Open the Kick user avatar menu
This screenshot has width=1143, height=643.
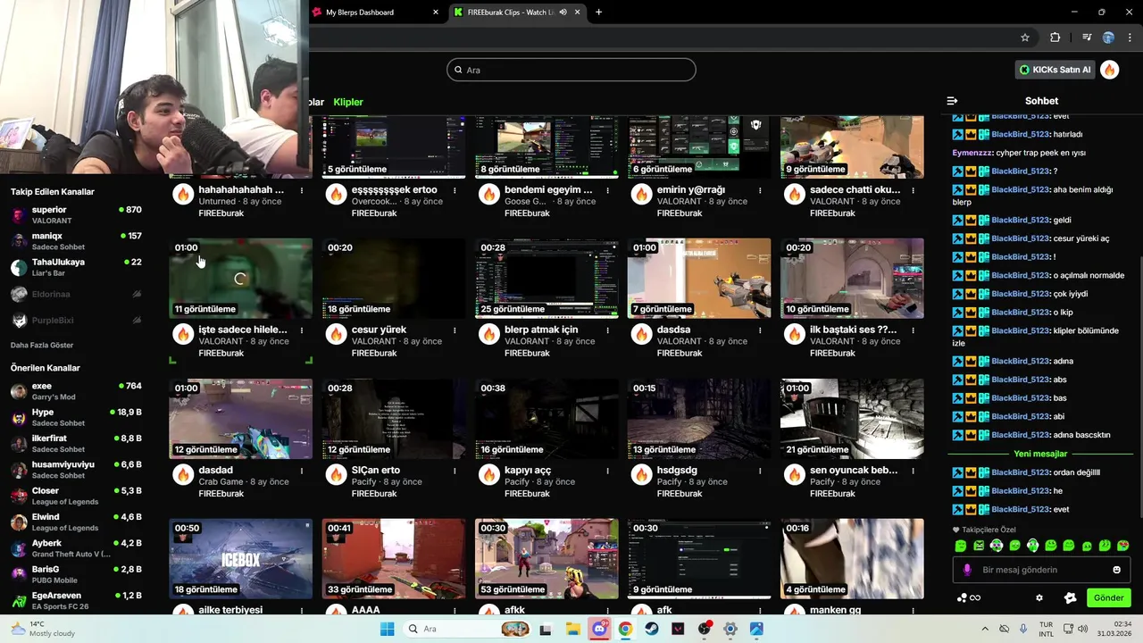(x=1110, y=70)
